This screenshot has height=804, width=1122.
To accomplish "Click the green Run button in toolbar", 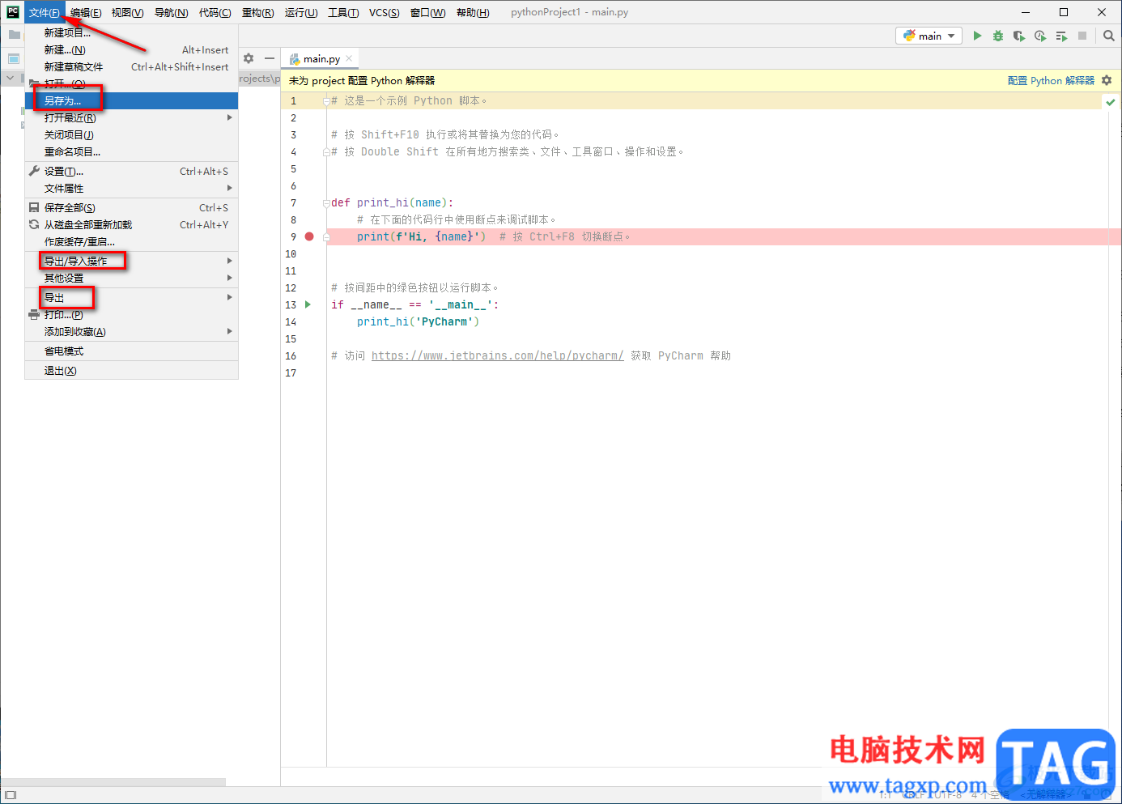I will pos(977,36).
